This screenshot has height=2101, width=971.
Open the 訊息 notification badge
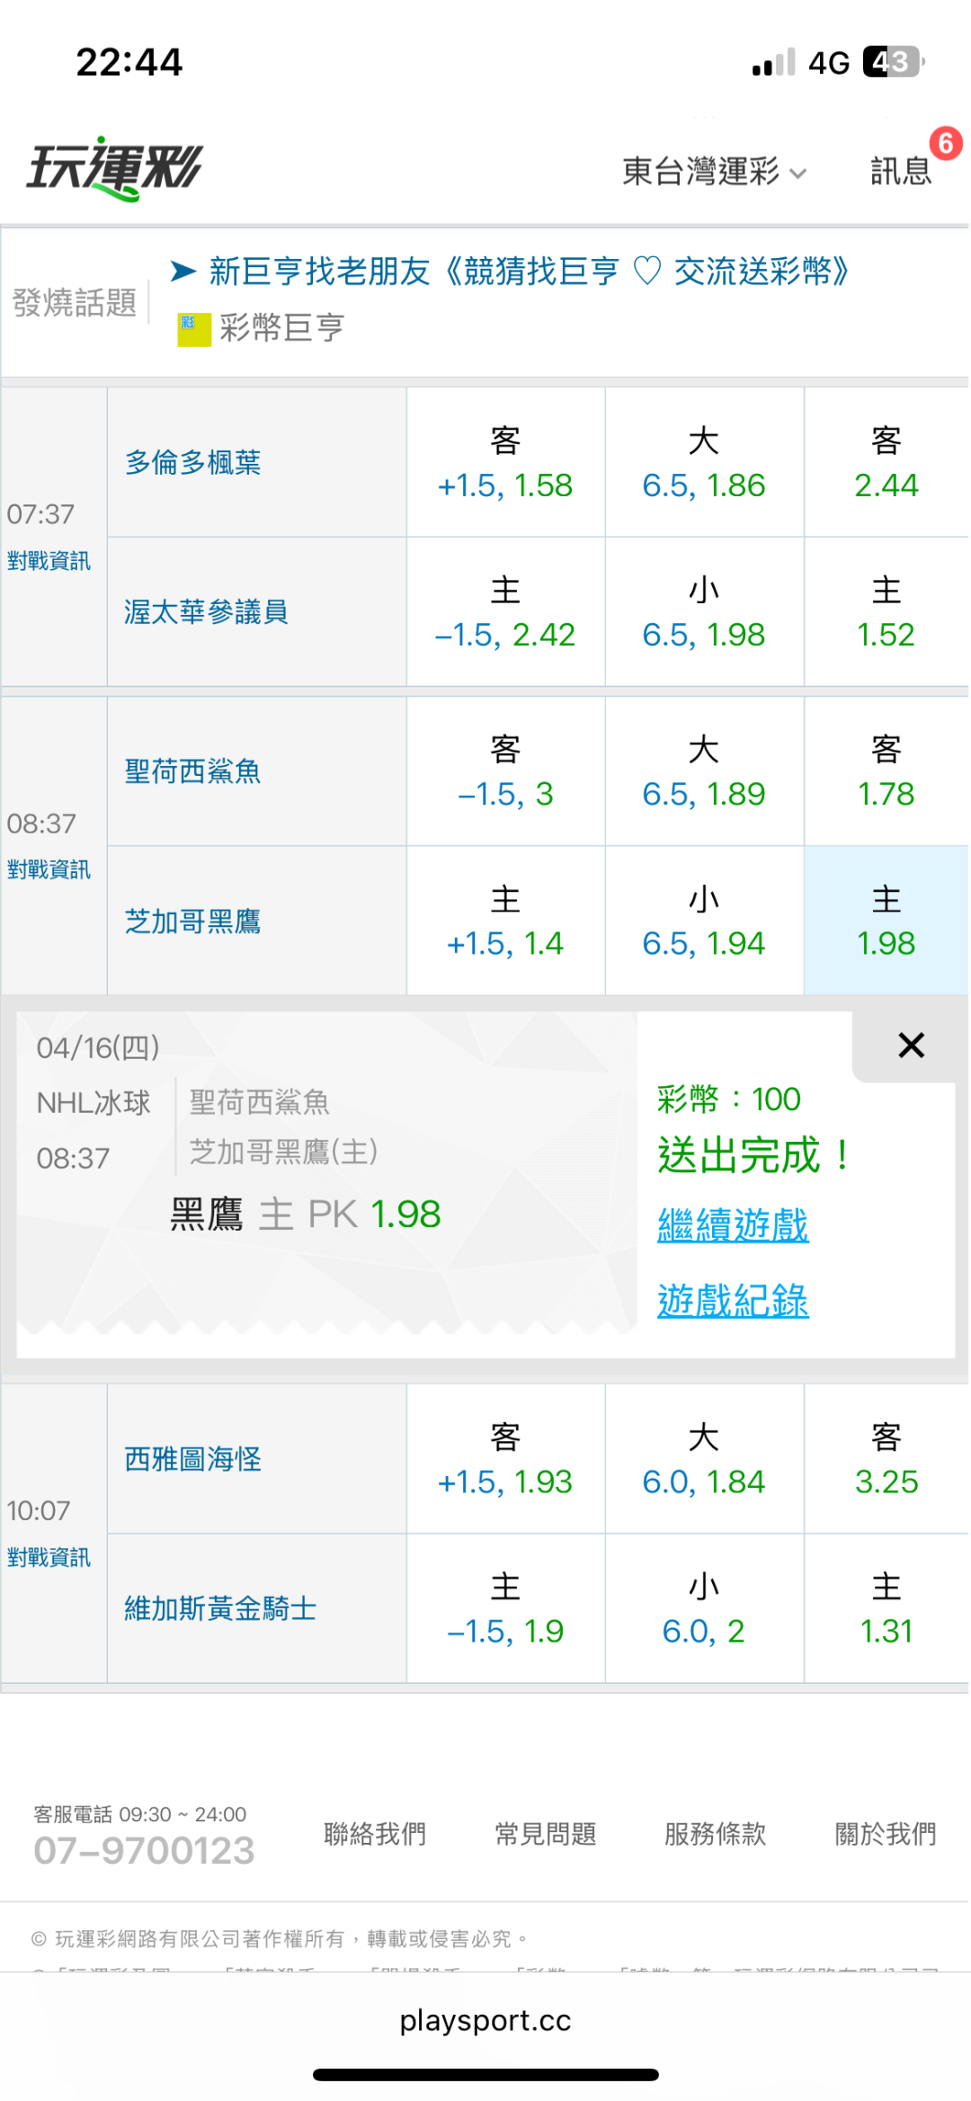point(945,144)
